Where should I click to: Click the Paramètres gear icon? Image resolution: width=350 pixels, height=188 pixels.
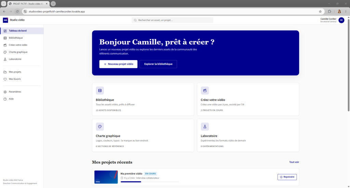(5, 92)
